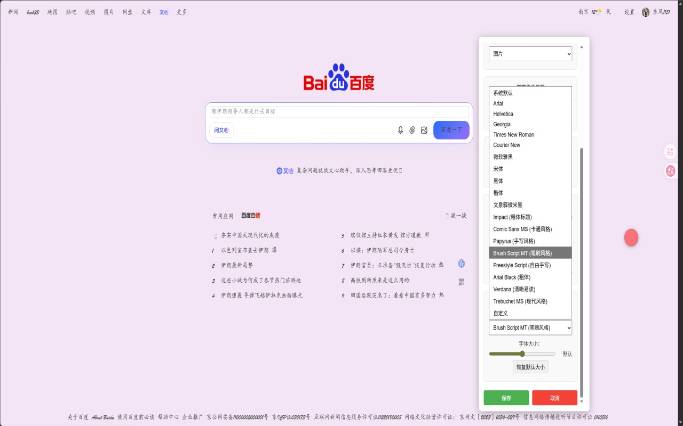Choose Impact (粗体标题) font option
This screenshot has height=426, width=683.
coord(530,217)
